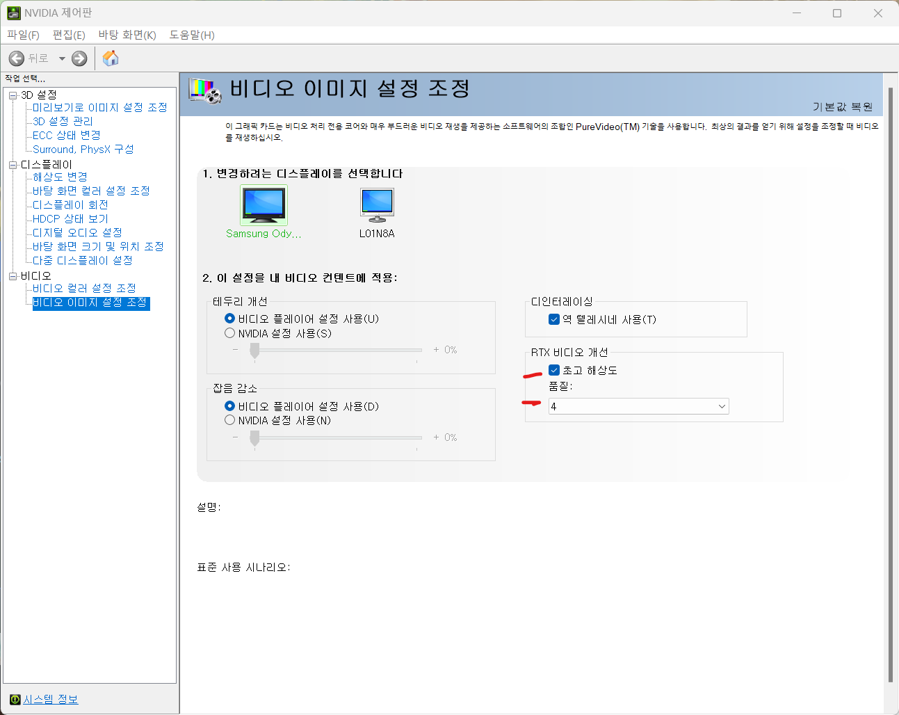Viewport: 899px width, 715px height.
Task: Open the 파일(F) menu
Action: coord(23,35)
